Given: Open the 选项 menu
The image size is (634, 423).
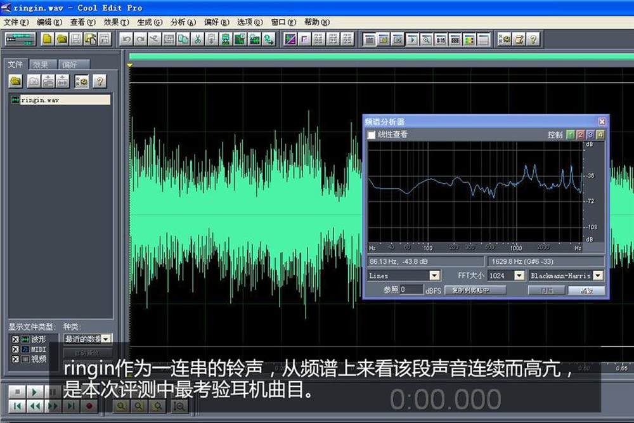Looking at the screenshot, I should point(250,22).
